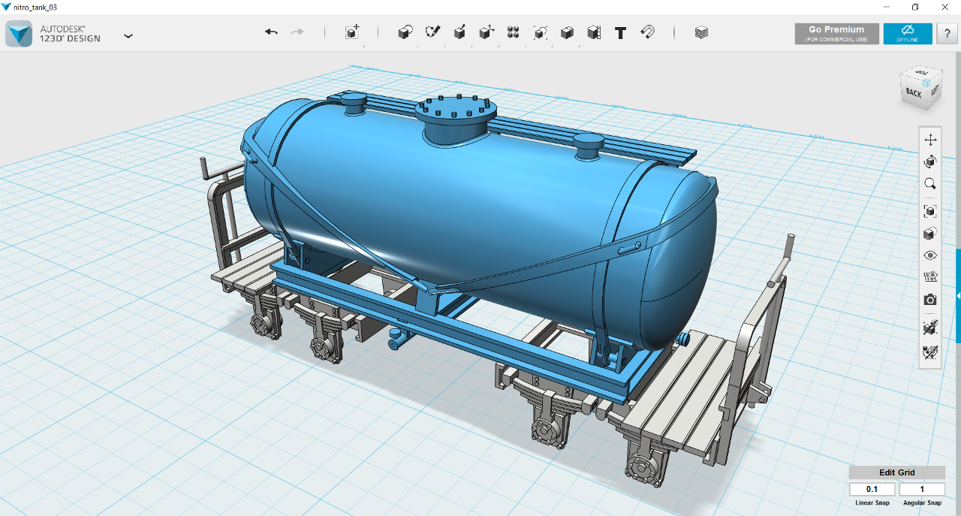This screenshot has height=516, width=961.
Task: Toggle the show/hide eye icon
Action: pyautogui.click(x=930, y=255)
